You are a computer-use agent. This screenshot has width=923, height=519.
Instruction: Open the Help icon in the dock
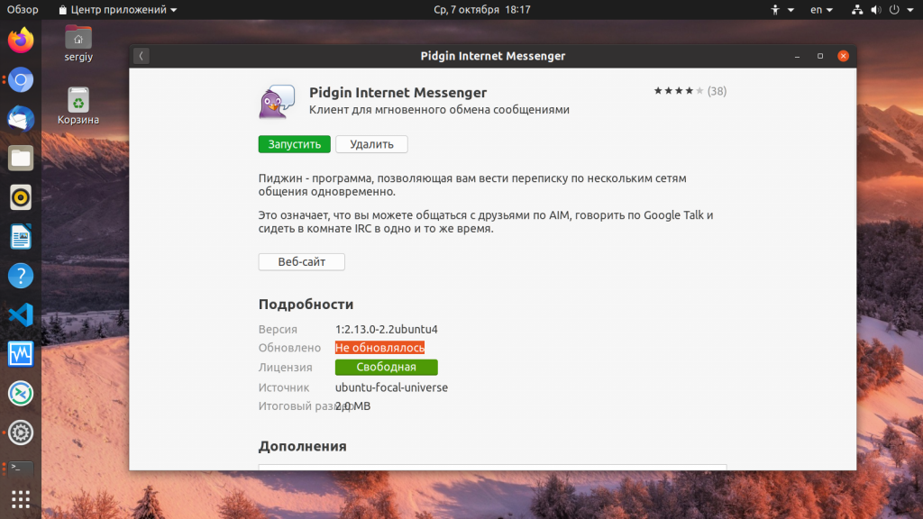[21, 276]
